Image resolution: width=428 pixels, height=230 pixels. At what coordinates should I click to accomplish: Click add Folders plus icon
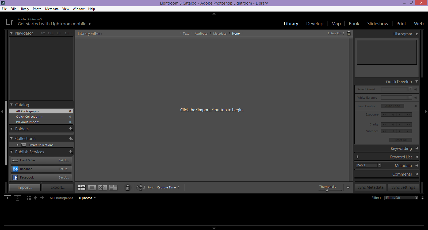pos(71,129)
